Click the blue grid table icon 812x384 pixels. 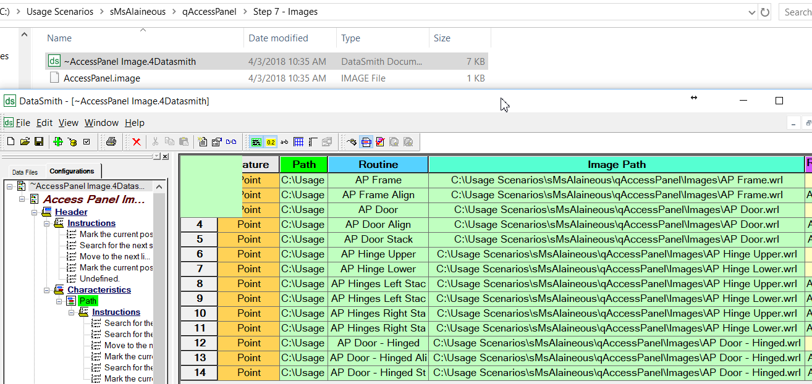(298, 142)
